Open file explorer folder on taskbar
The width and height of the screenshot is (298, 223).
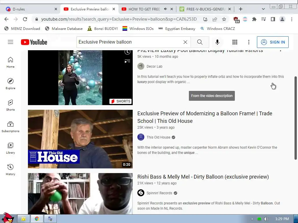(24, 219)
